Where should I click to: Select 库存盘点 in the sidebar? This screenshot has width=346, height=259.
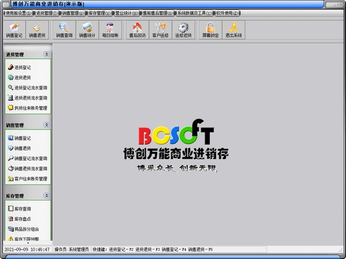[x=22, y=218]
